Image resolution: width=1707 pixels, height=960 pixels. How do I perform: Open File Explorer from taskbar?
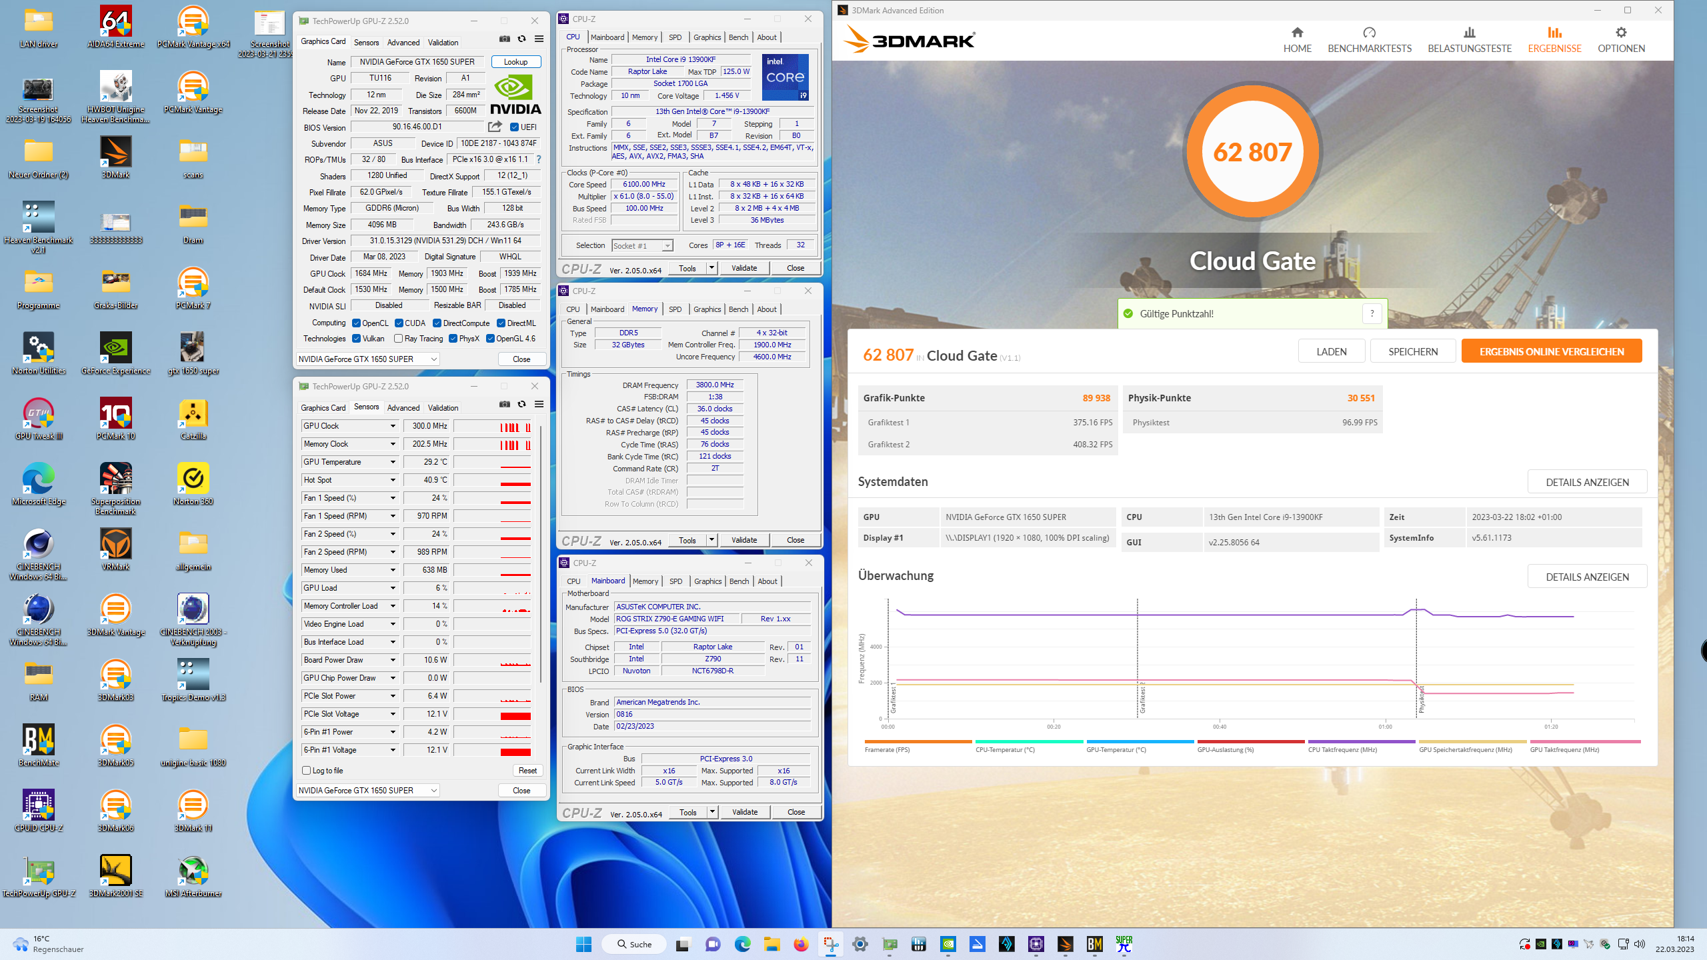[771, 944]
